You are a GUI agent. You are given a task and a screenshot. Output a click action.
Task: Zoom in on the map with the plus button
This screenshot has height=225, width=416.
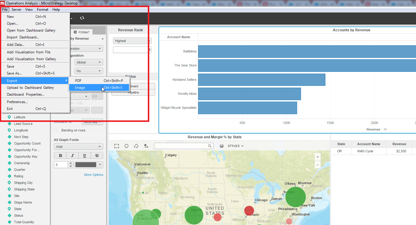[x=318, y=157]
